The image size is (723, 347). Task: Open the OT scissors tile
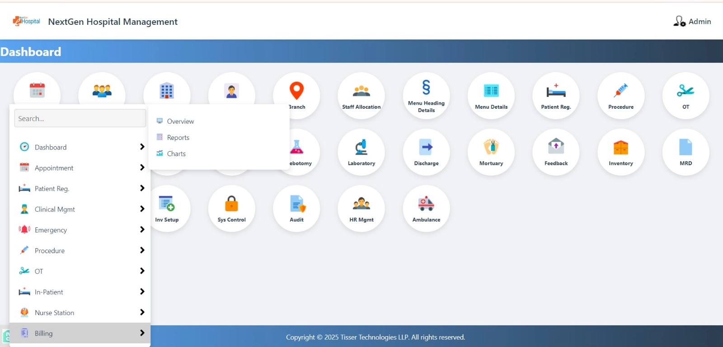coord(685,96)
